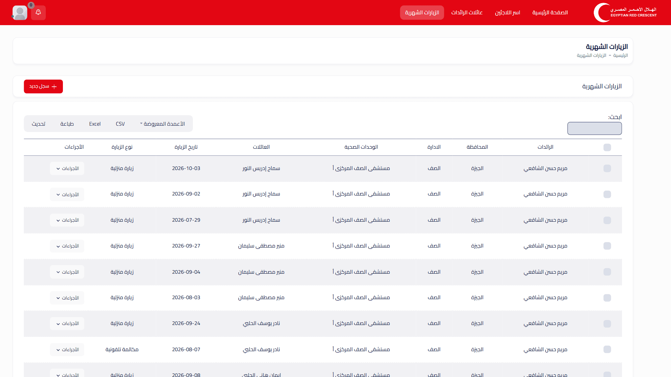Export table with Excel button
This screenshot has height=377, width=671.
[95, 124]
